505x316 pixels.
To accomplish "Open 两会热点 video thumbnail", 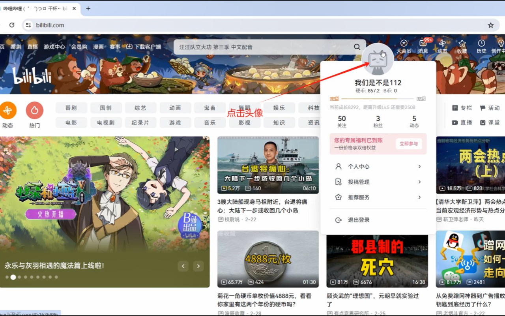I will coord(470,165).
